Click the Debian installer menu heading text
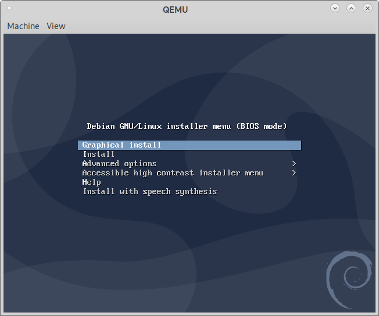Screen dimensions: 379x316 coord(187,126)
